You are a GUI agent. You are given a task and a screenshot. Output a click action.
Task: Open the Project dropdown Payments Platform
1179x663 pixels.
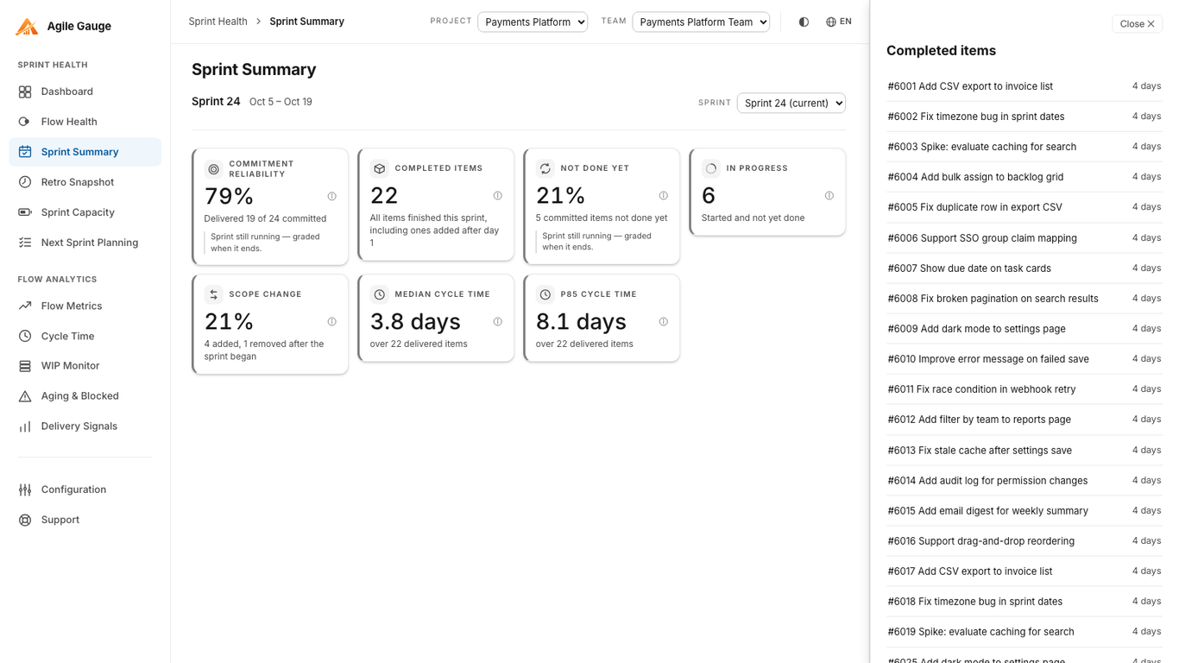tap(533, 22)
